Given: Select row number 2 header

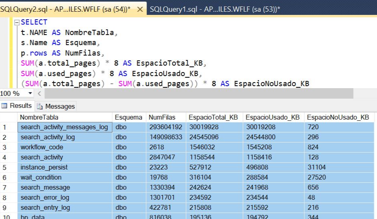Looking at the screenshot, I should click(8, 137).
